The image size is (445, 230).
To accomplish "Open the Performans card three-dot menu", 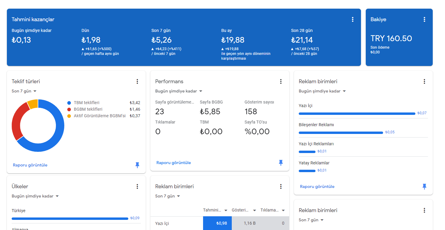I will (x=281, y=81).
